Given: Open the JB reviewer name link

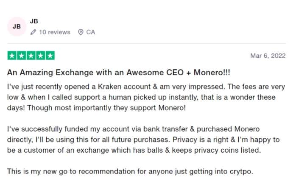Looking at the screenshot, I should (x=34, y=21).
